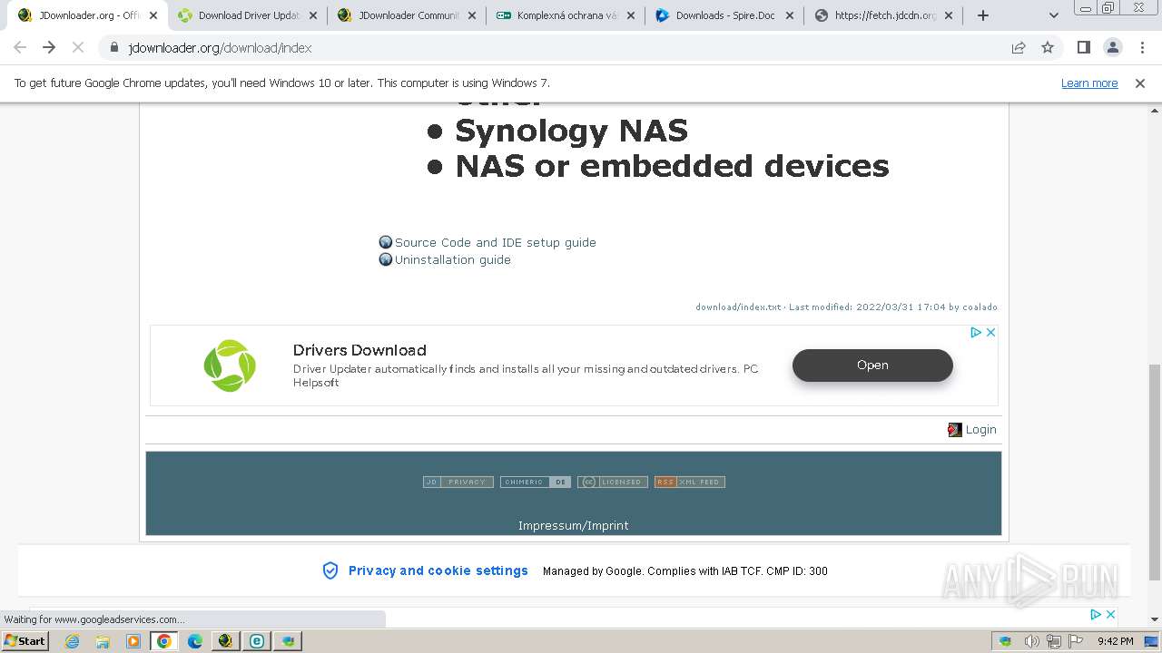This screenshot has width=1162, height=653.
Task: Open the volume tray icon
Action: click(1032, 641)
